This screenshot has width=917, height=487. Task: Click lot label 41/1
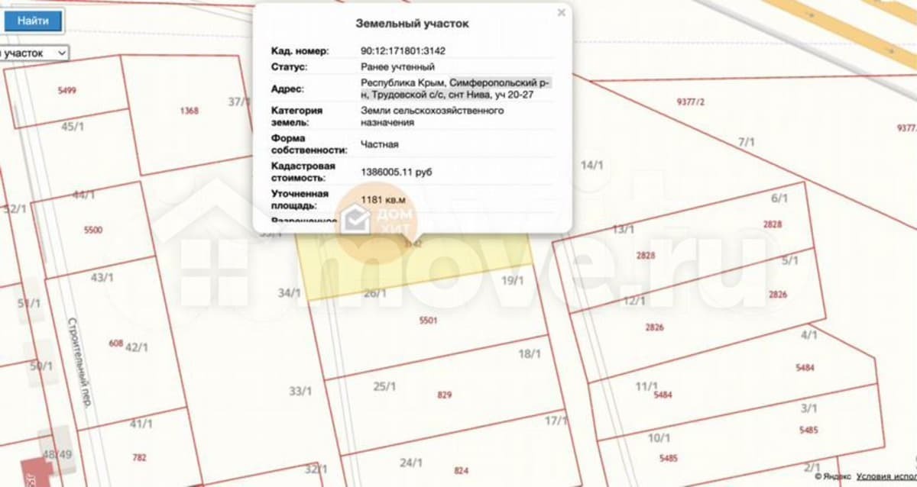(x=141, y=424)
